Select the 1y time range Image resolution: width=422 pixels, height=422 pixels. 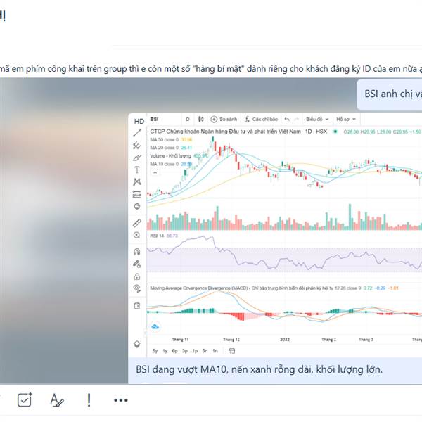(x=165, y=351)
